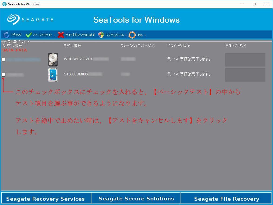
Task: Open the システムツール shield icon
Action: click(x=101, y=35)
